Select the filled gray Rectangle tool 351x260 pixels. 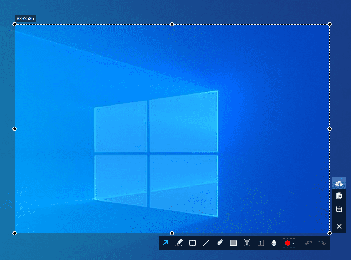pyautogui.click(x=234, y=243)
